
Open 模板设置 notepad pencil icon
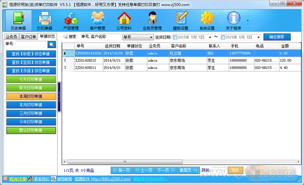pos(181,21)
